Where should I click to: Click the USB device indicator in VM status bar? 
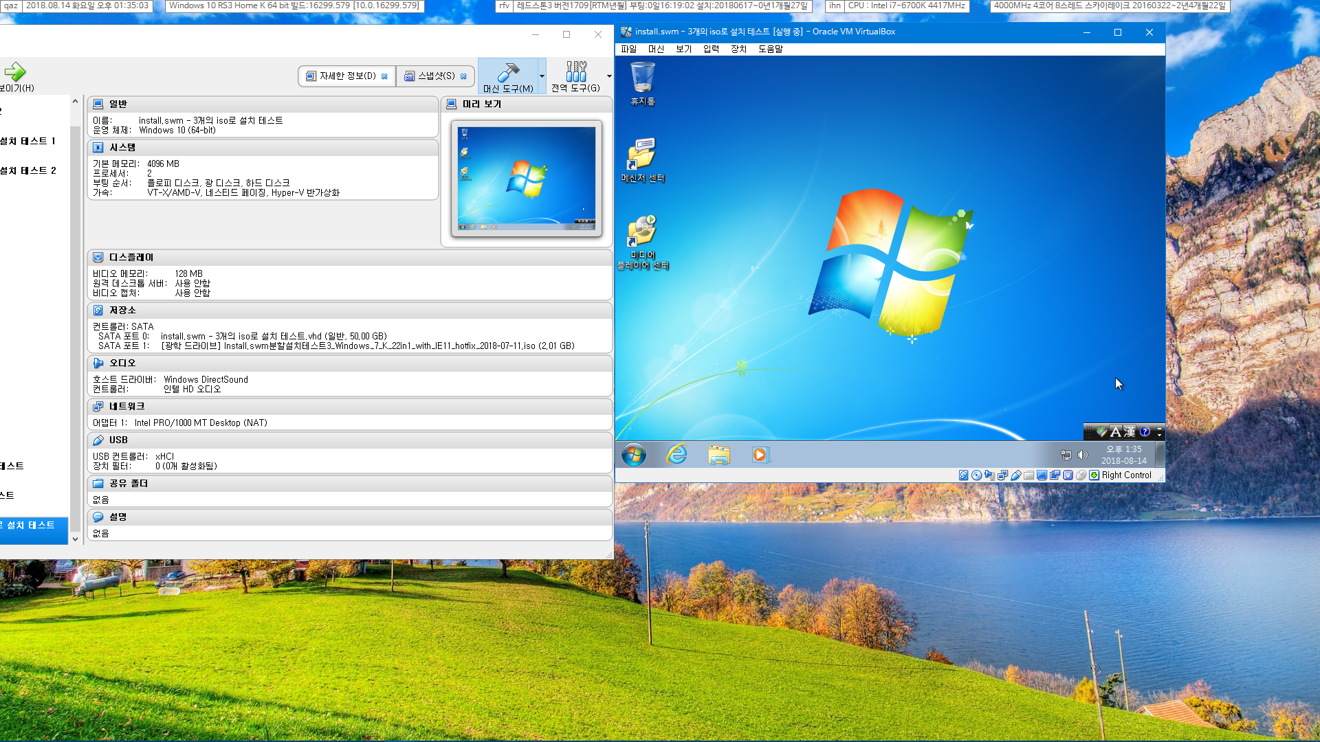[x=1015, y=475]
